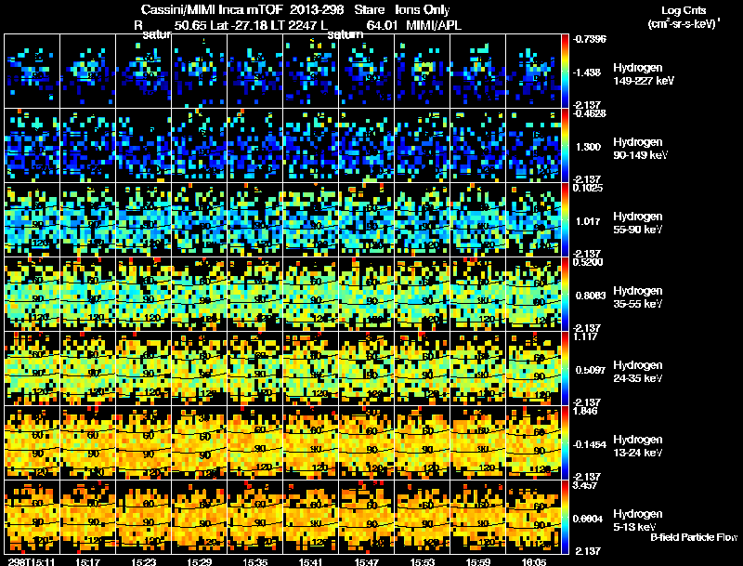Select the color bar beside Hydrogen 90-149 keV
743x566 pixels.
click(565, 146)
